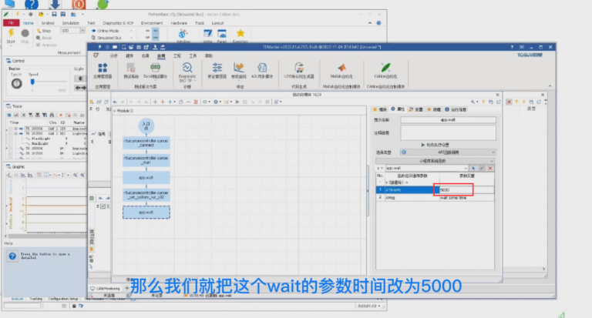
Task: Open the Simulation tab in CANoe ribbon
Action: (71, 23)
